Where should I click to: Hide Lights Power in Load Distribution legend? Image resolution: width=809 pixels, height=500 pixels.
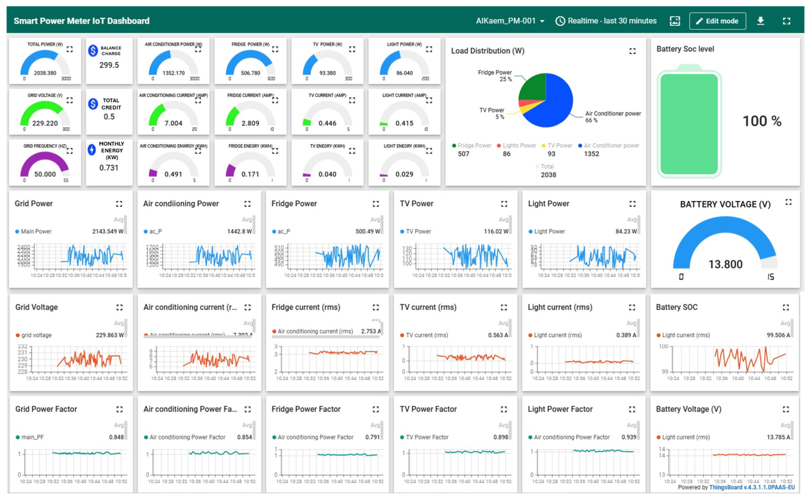coord(516,146)
